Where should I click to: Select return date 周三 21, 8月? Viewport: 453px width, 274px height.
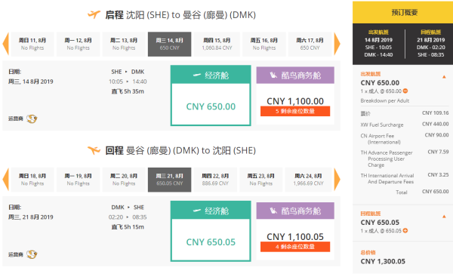170,180
